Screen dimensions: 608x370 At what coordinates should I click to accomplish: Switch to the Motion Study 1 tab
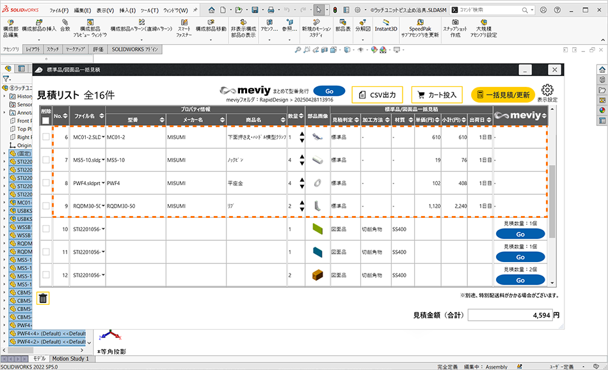point(70,359)
